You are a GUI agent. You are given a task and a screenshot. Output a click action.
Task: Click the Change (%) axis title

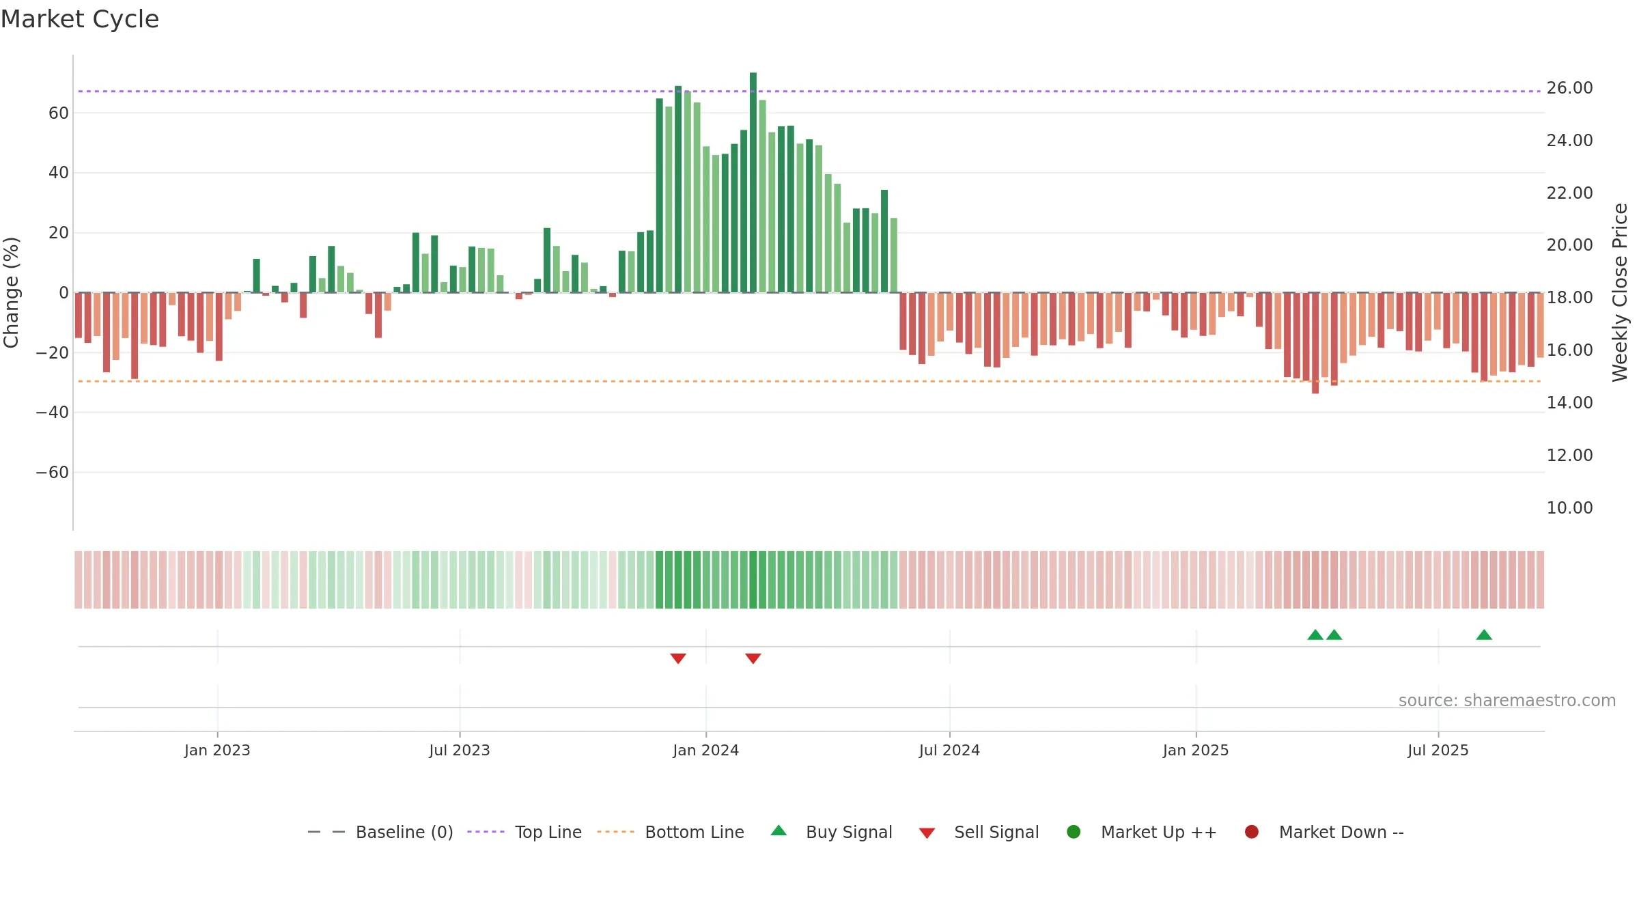point(11,292)
